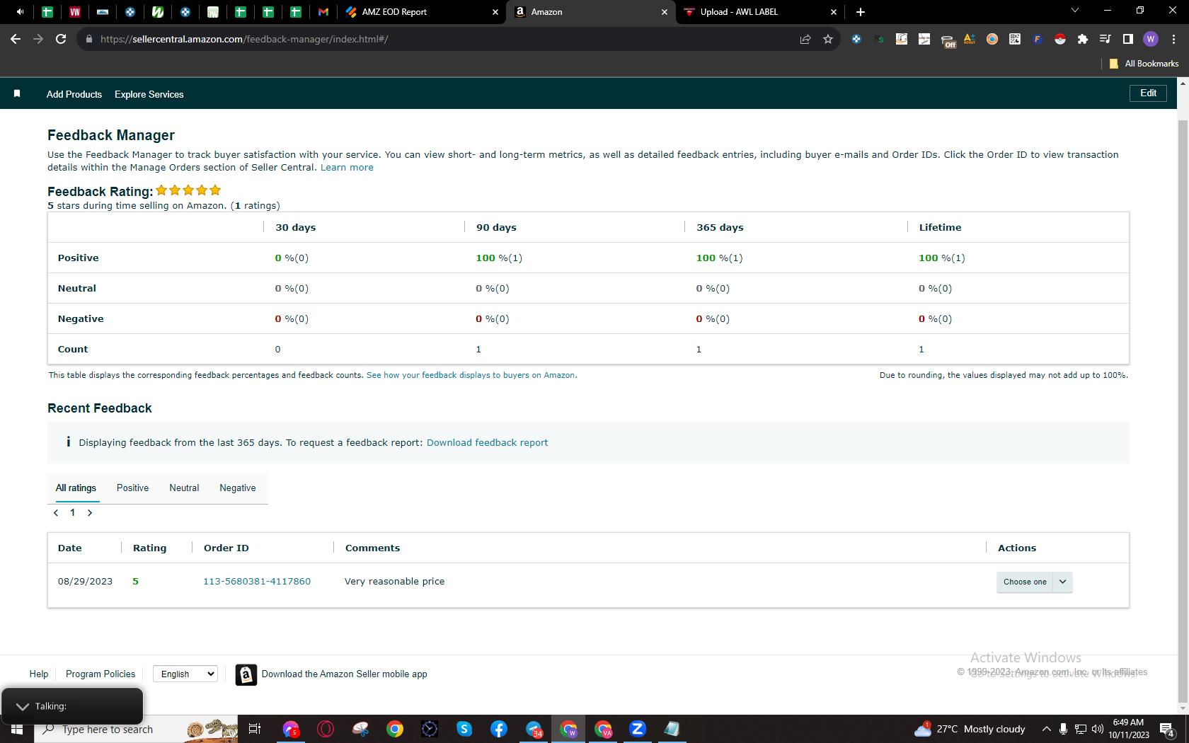Download the feedback report
This screenshot has width=1189, height=743.
point(487,443)
